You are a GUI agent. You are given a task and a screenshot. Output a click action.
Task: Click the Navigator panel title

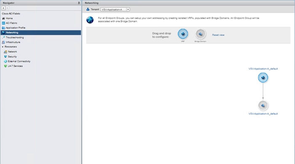(x=9, y=3)
